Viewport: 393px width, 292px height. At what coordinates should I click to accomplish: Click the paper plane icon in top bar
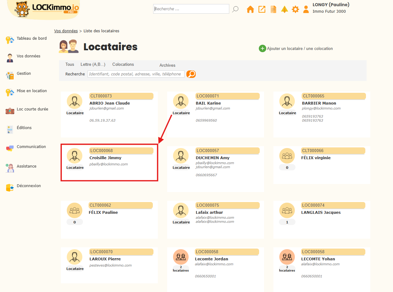click(x=284, y=9)
